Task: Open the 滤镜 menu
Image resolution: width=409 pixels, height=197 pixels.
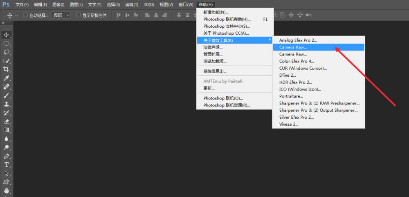Action: 132,4
